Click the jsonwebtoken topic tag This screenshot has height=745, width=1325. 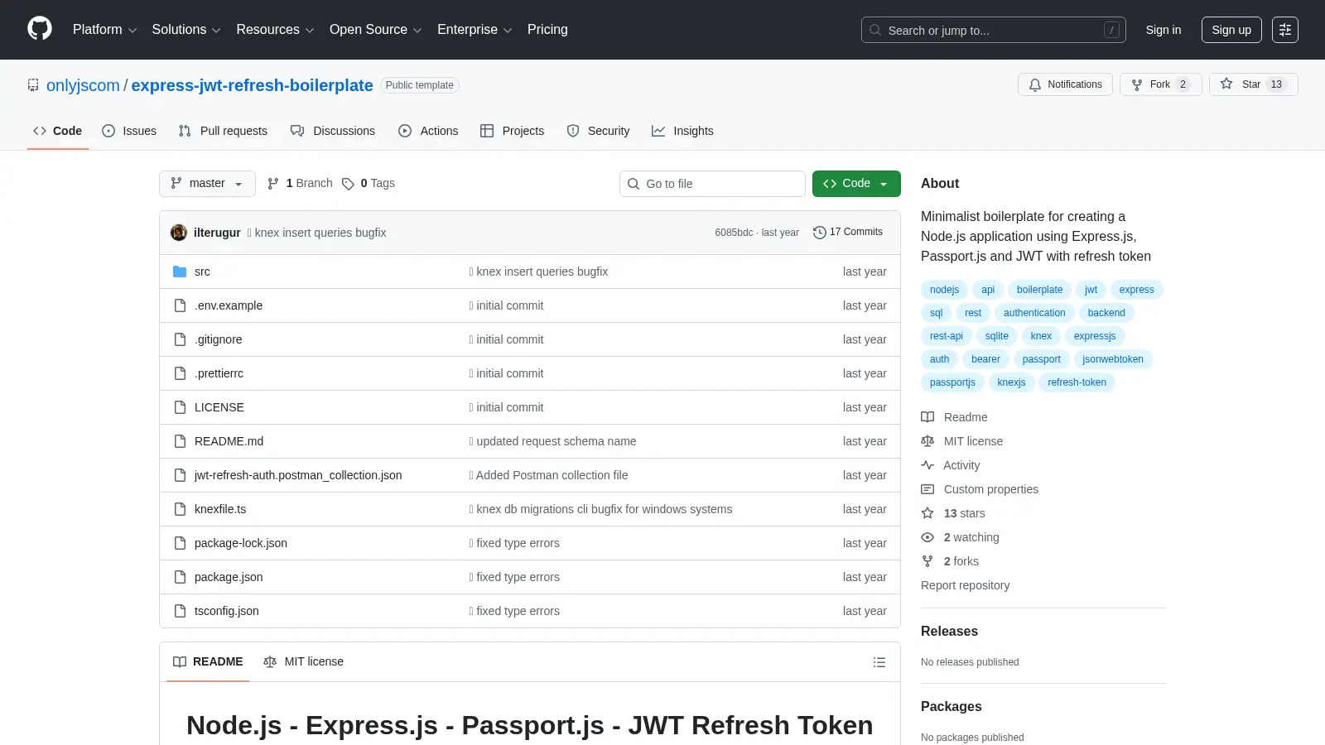[1112, 359]
